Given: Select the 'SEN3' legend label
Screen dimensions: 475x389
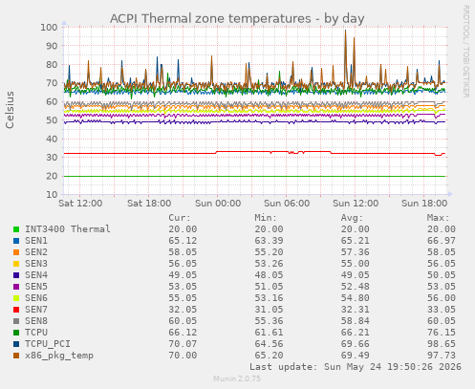Looking at the screenshot, I should click(x=36, y=264).
